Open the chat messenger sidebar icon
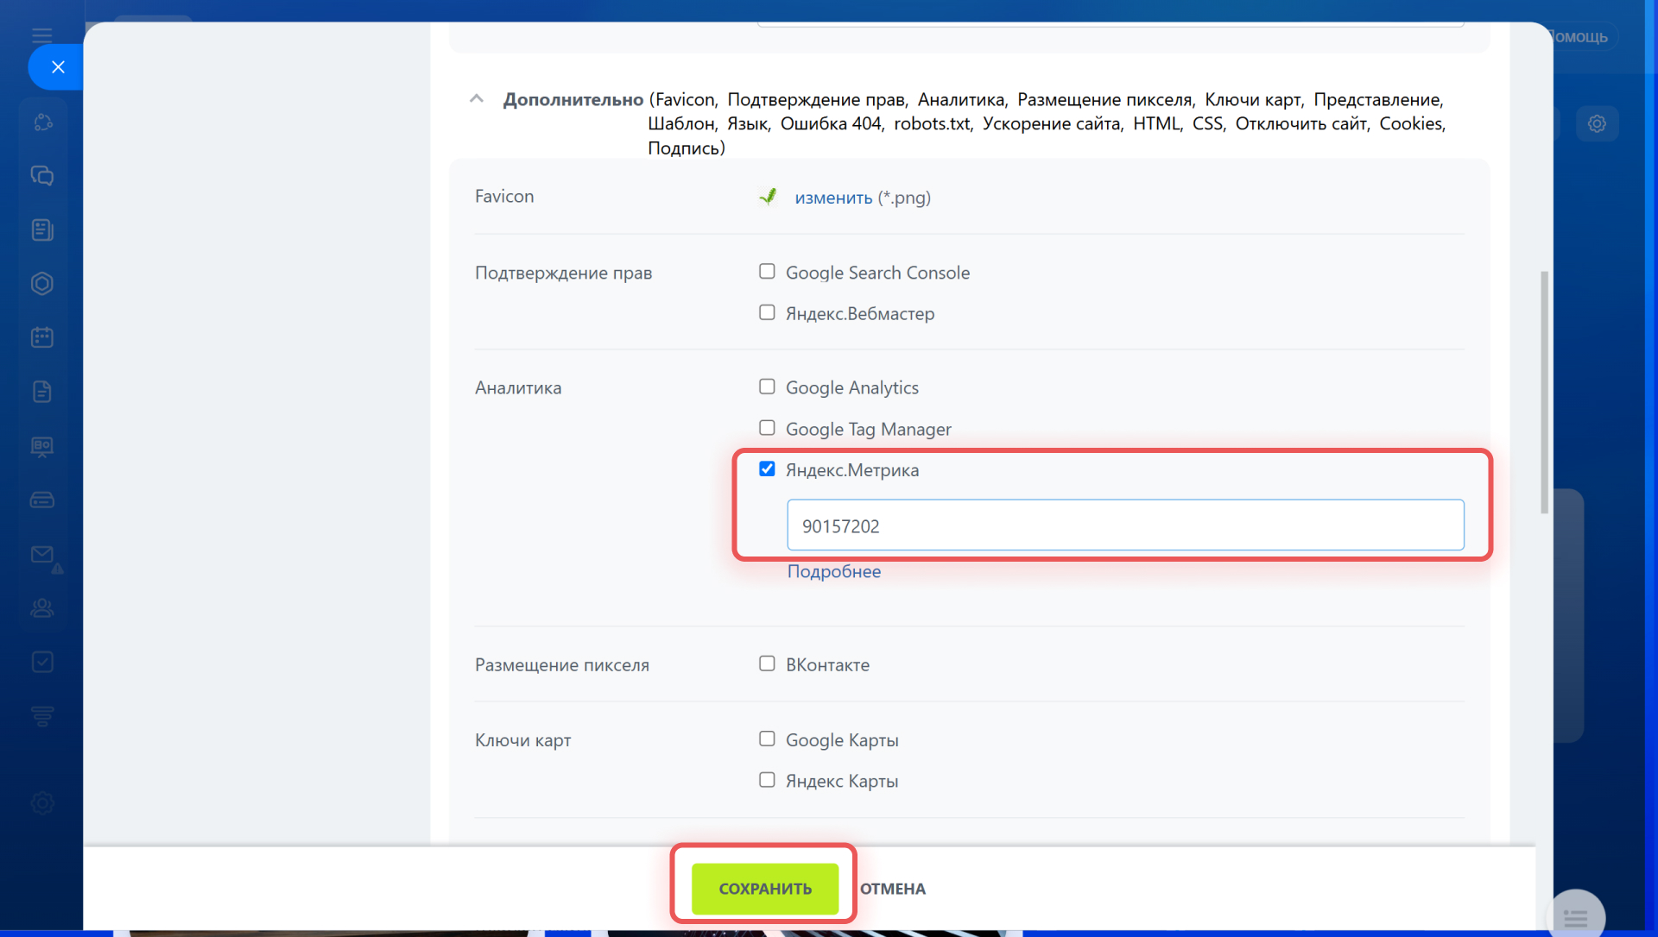This screenshot has width=1658, height=937. (x=41, y=176)
